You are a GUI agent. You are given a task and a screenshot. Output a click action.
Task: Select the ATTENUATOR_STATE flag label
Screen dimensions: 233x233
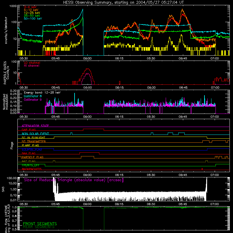coord(35,126)
